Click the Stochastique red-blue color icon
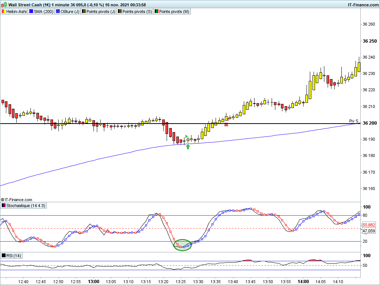The height and width of the screenshot is (285, 380). click(x=4, y=206)
